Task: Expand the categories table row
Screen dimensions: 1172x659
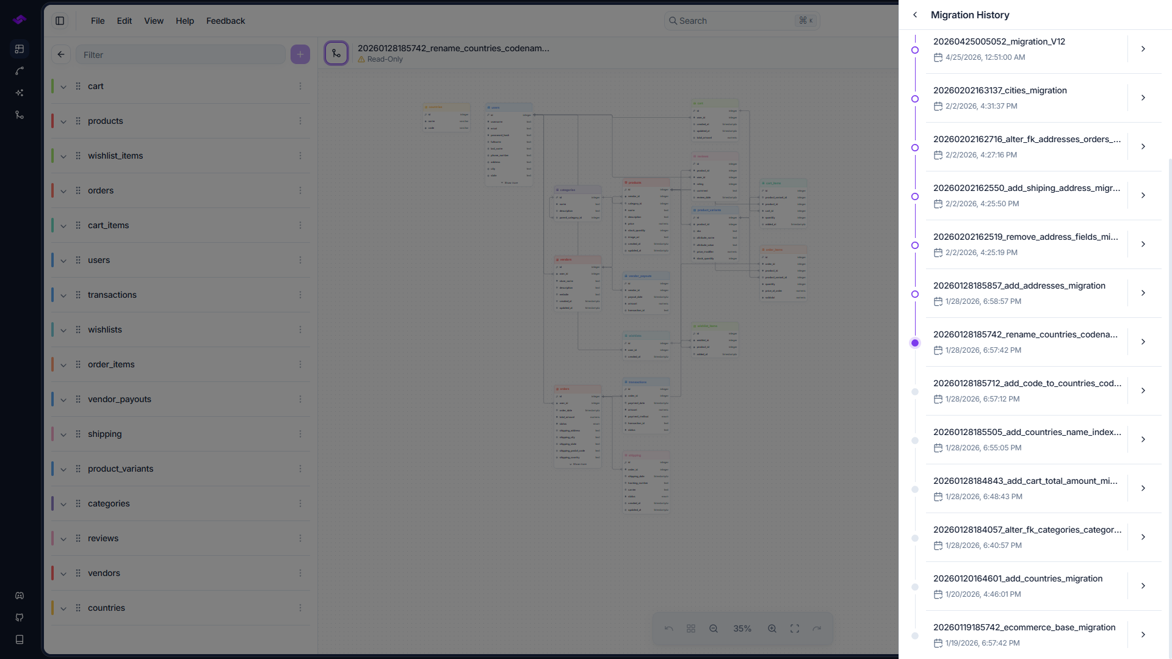Action: [x=63, y=504]
